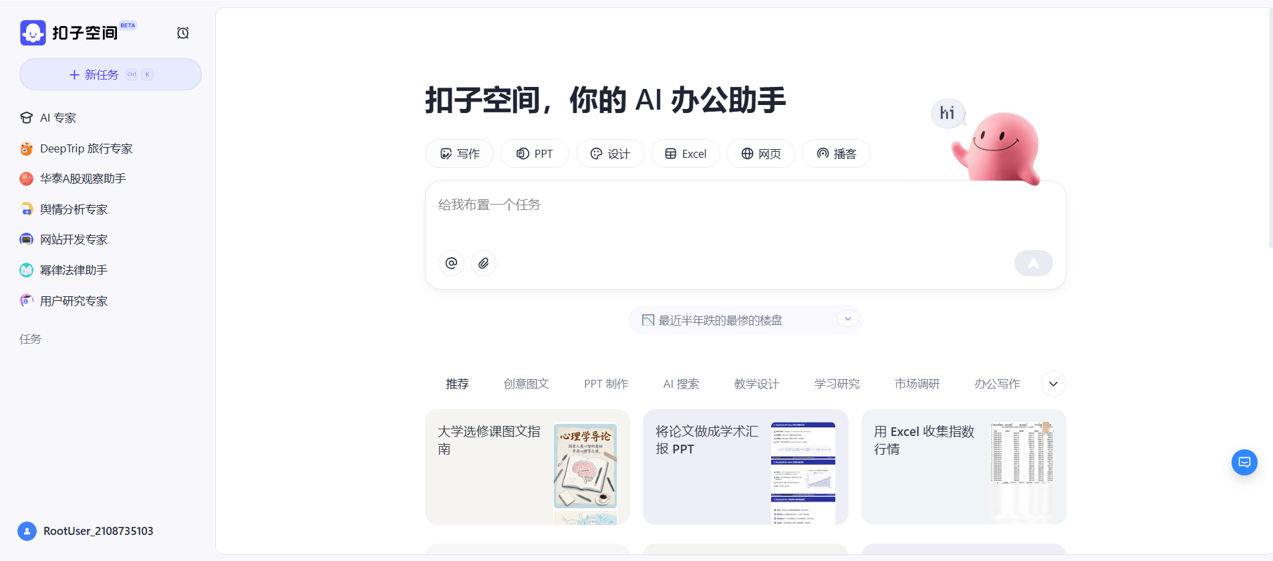1273x561 pixels.
Task: Click the blue feedback chat icon
Action: (x=1244, y=462)
